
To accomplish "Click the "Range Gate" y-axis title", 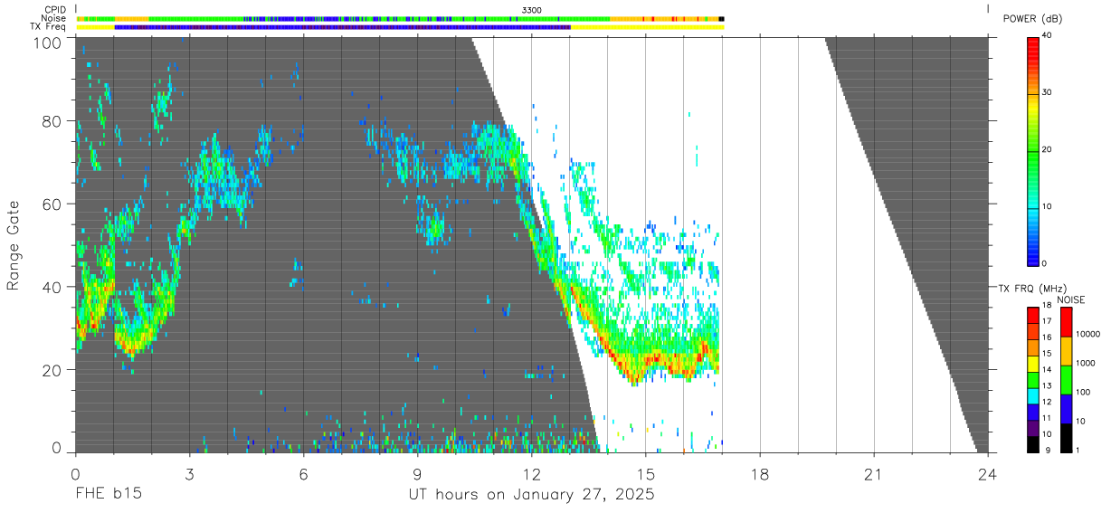I will point(14,245).
